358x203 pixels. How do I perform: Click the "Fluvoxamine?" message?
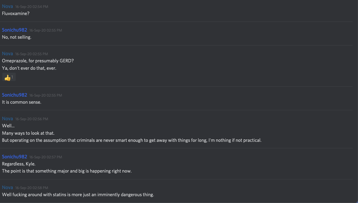[16, 14]
